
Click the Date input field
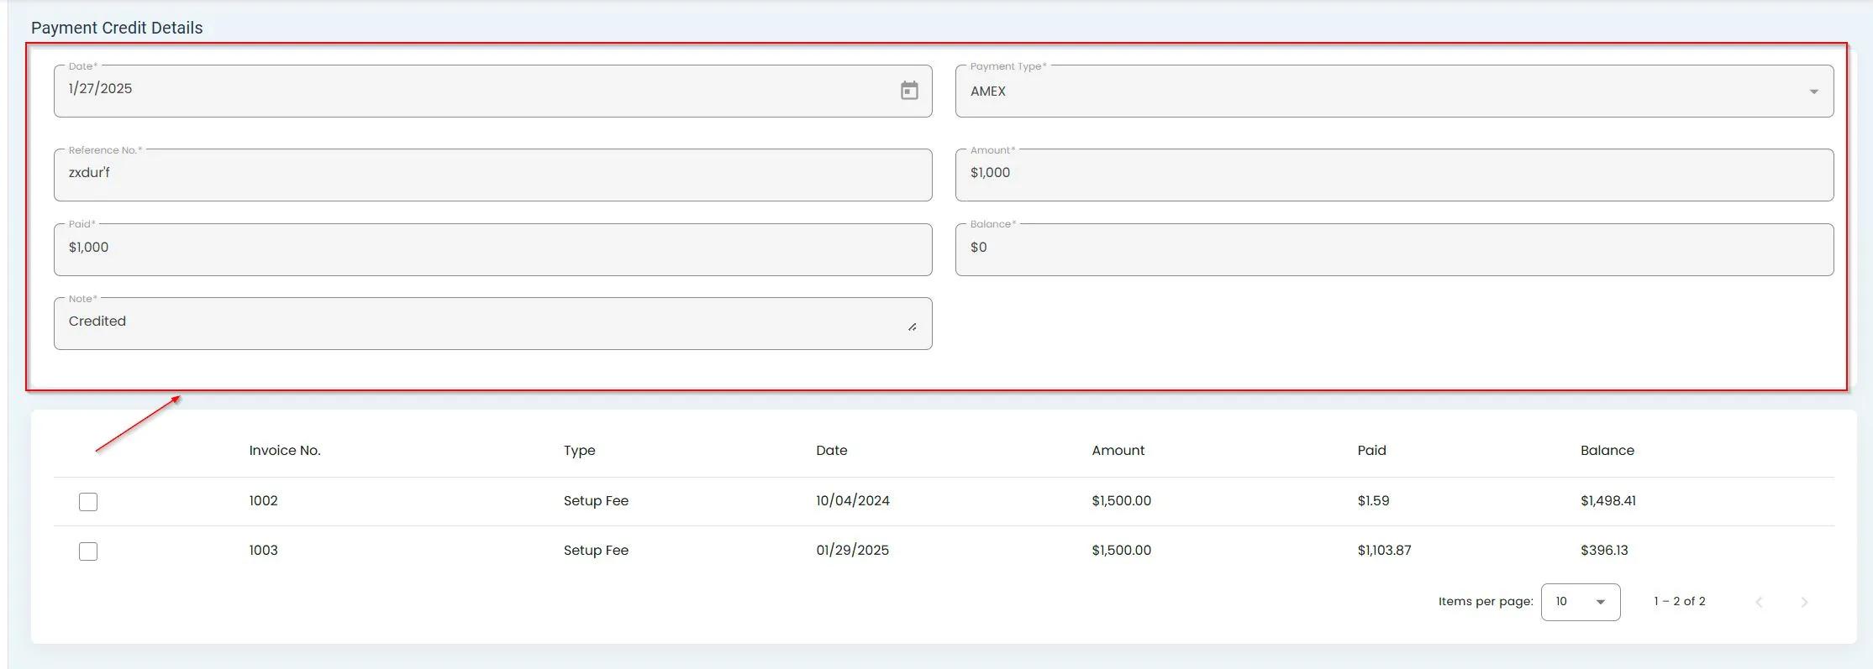point(471,91)
